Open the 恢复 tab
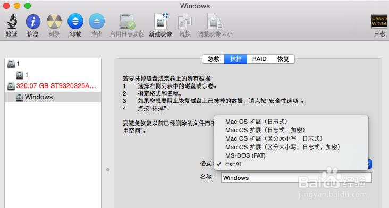 [283, 59]
